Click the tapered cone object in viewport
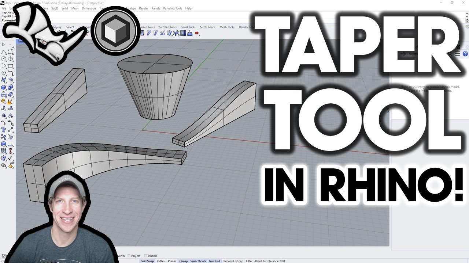This screenshot has height=263, width=469. (155, 88)
